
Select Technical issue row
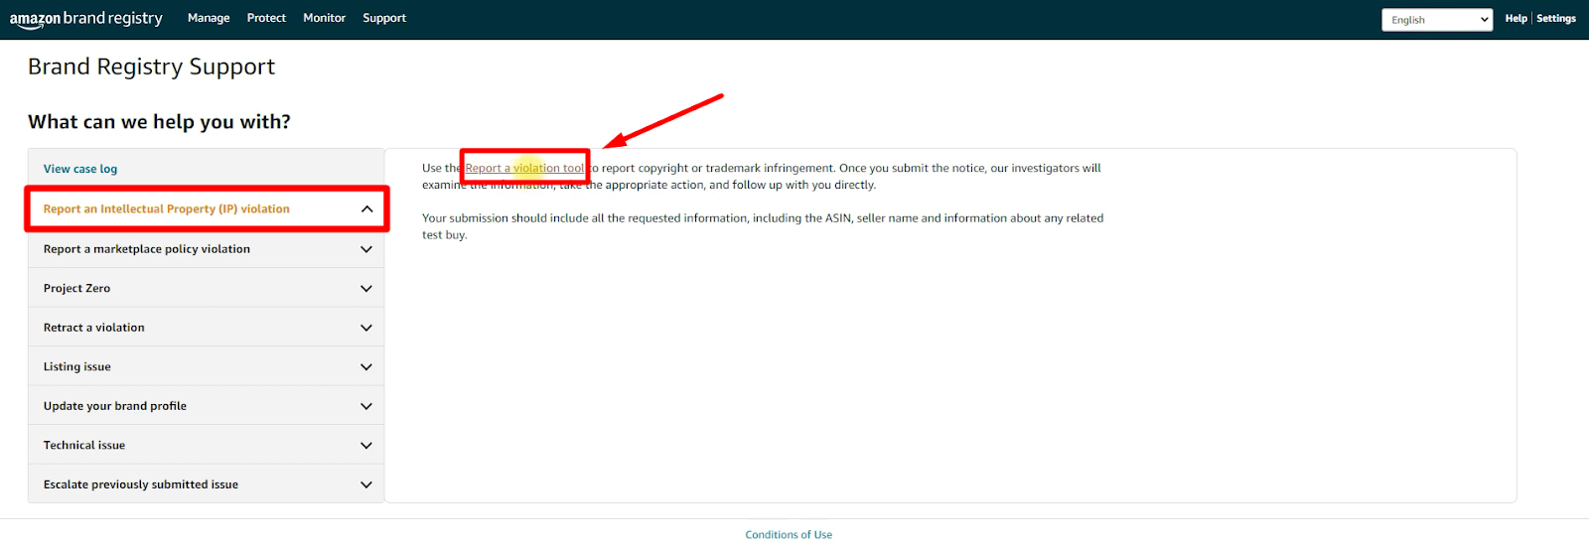coord(207,445)
